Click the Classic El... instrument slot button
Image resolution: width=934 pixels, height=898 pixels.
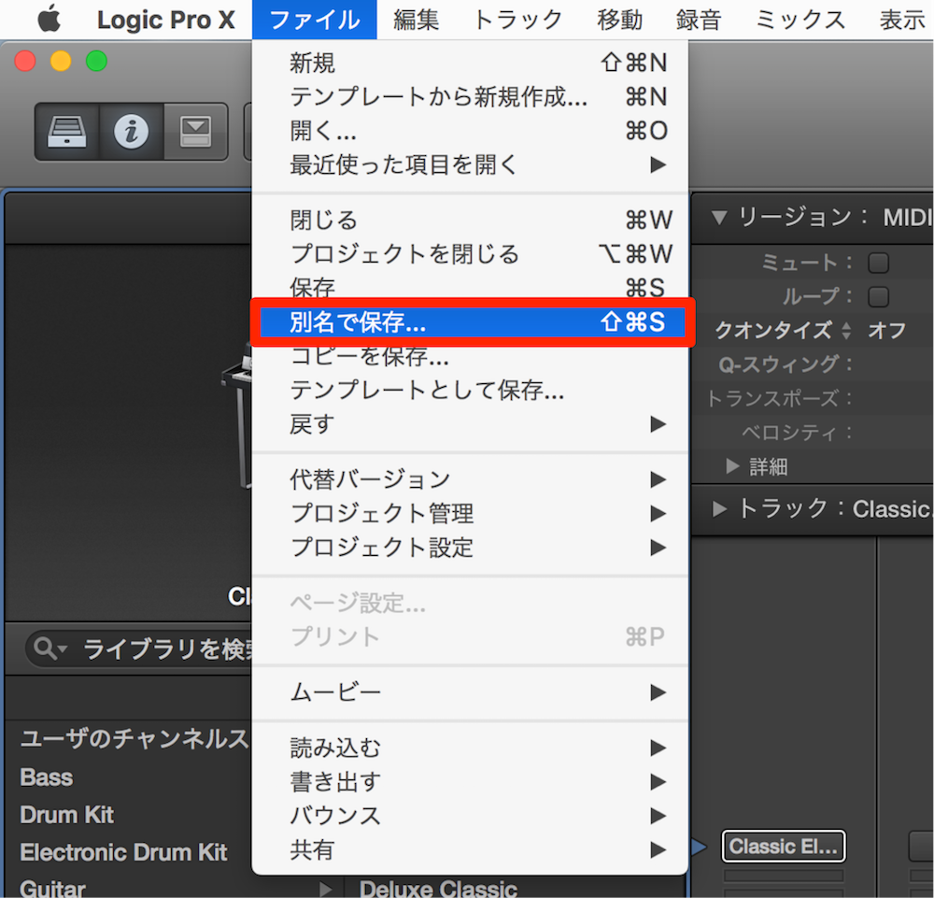coord(784,847)
